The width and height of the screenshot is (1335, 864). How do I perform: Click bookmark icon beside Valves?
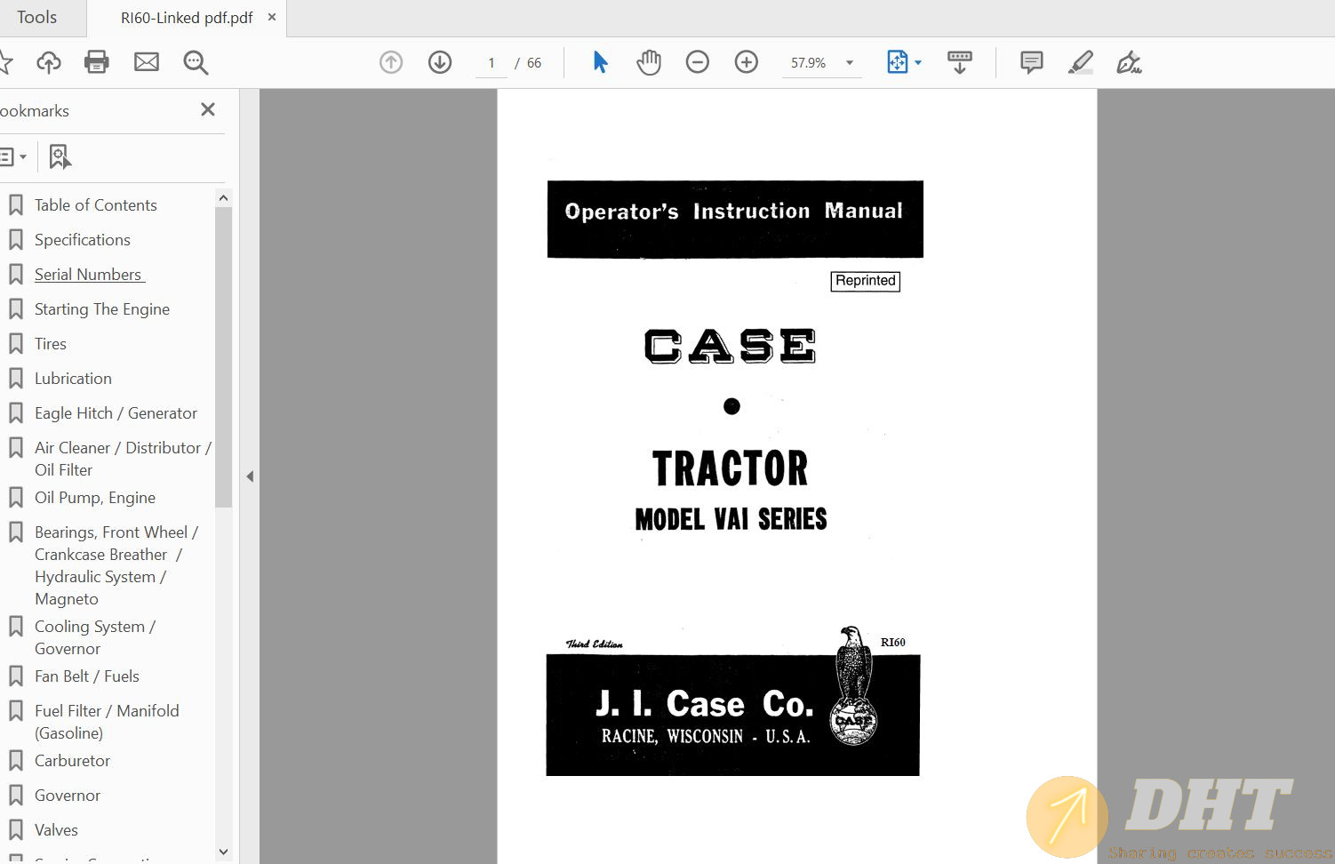[16, 830]
